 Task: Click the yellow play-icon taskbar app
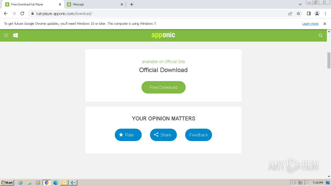click(64, 183)
